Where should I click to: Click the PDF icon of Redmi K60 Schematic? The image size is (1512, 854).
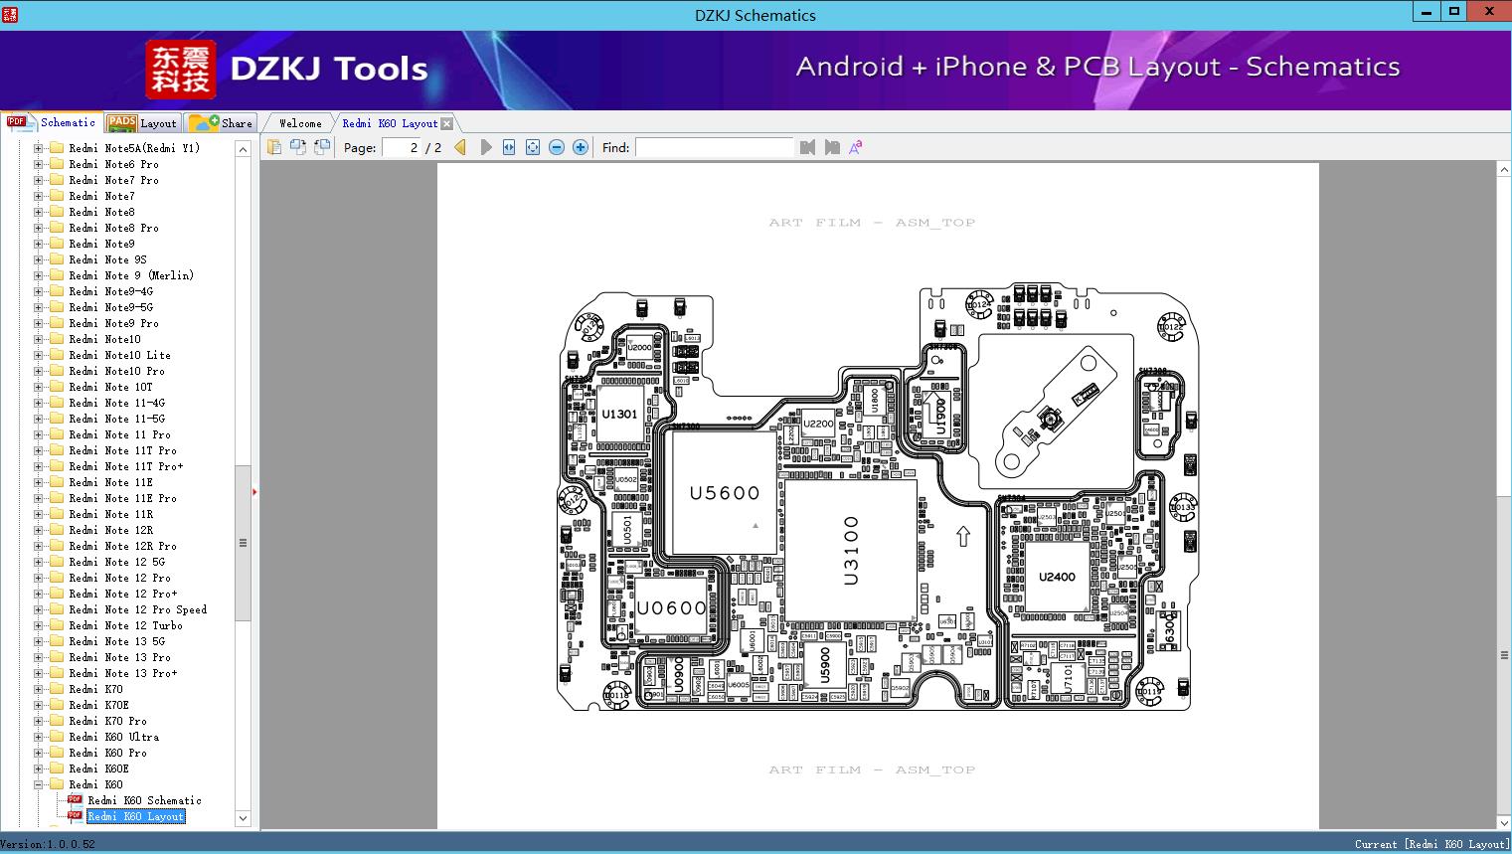[75, 800]
